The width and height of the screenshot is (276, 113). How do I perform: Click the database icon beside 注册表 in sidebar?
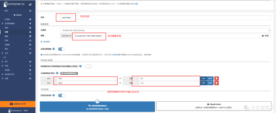tap(30, 70)
